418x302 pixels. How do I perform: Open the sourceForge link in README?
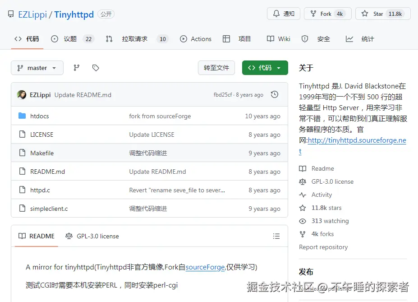pyautogui.click(x=205, y=267)
